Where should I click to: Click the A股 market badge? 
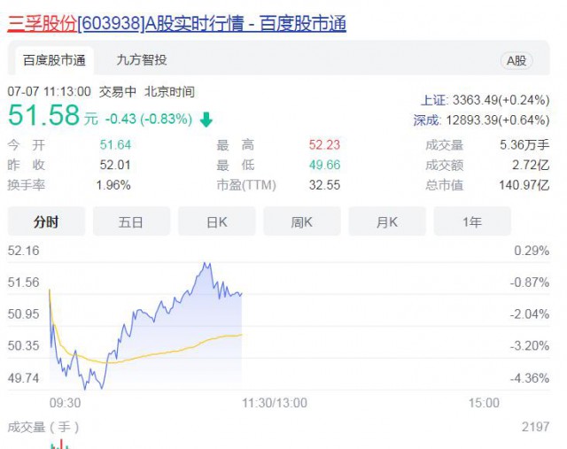pos(516,61)
